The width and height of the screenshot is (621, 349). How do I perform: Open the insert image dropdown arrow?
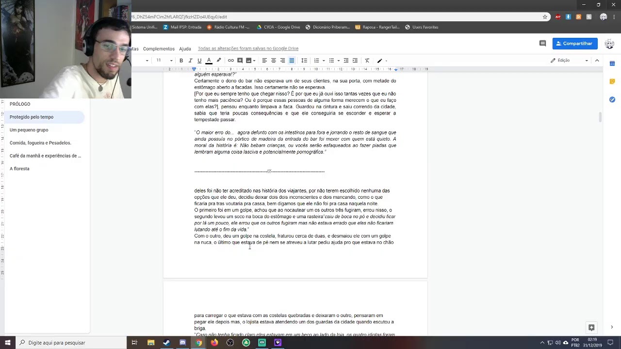click(x=254, y=61)
